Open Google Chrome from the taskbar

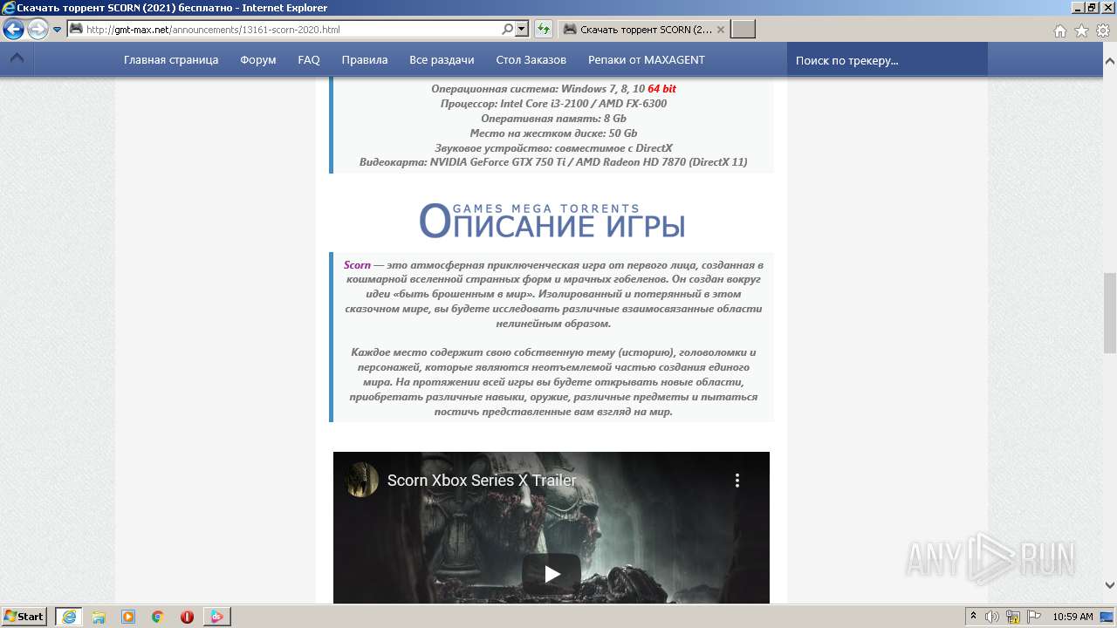point(158,617)
